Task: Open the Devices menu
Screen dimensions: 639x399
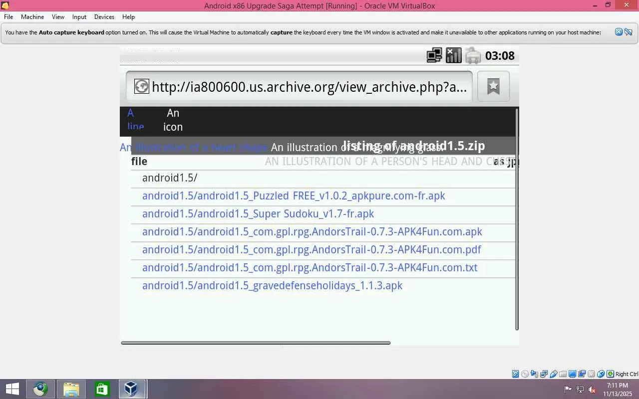Action: point(104,16)
